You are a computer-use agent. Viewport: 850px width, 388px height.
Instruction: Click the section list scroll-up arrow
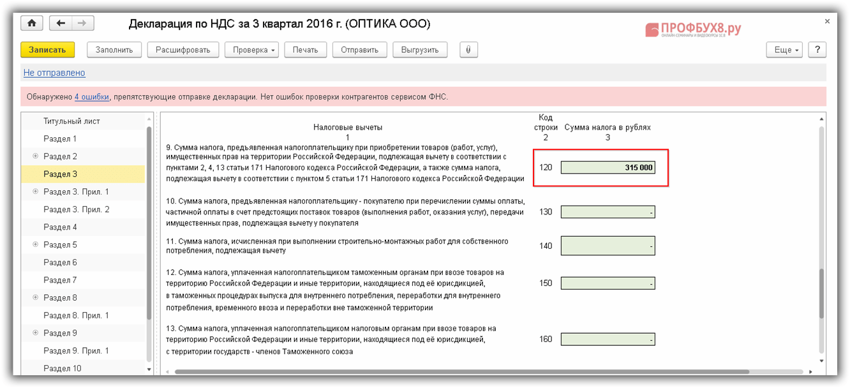tap(149, 118)
